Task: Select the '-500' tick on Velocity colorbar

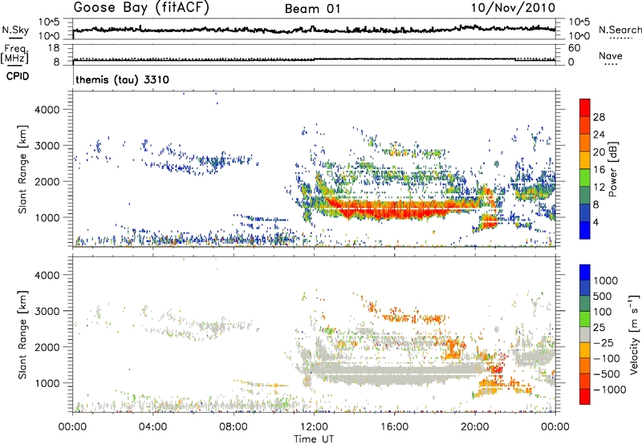Action: [607, 374]
